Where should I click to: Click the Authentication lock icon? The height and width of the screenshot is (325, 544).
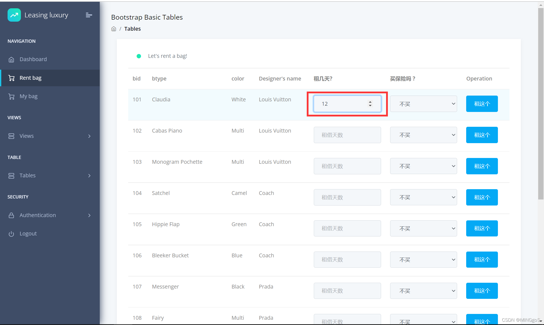12,215
